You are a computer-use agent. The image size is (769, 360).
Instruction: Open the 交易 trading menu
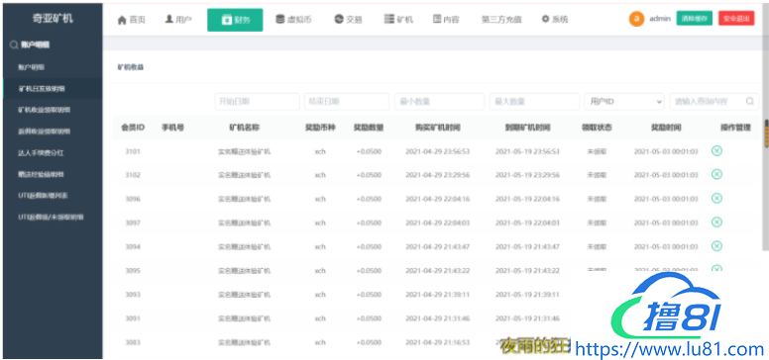(x=348, y=20)
